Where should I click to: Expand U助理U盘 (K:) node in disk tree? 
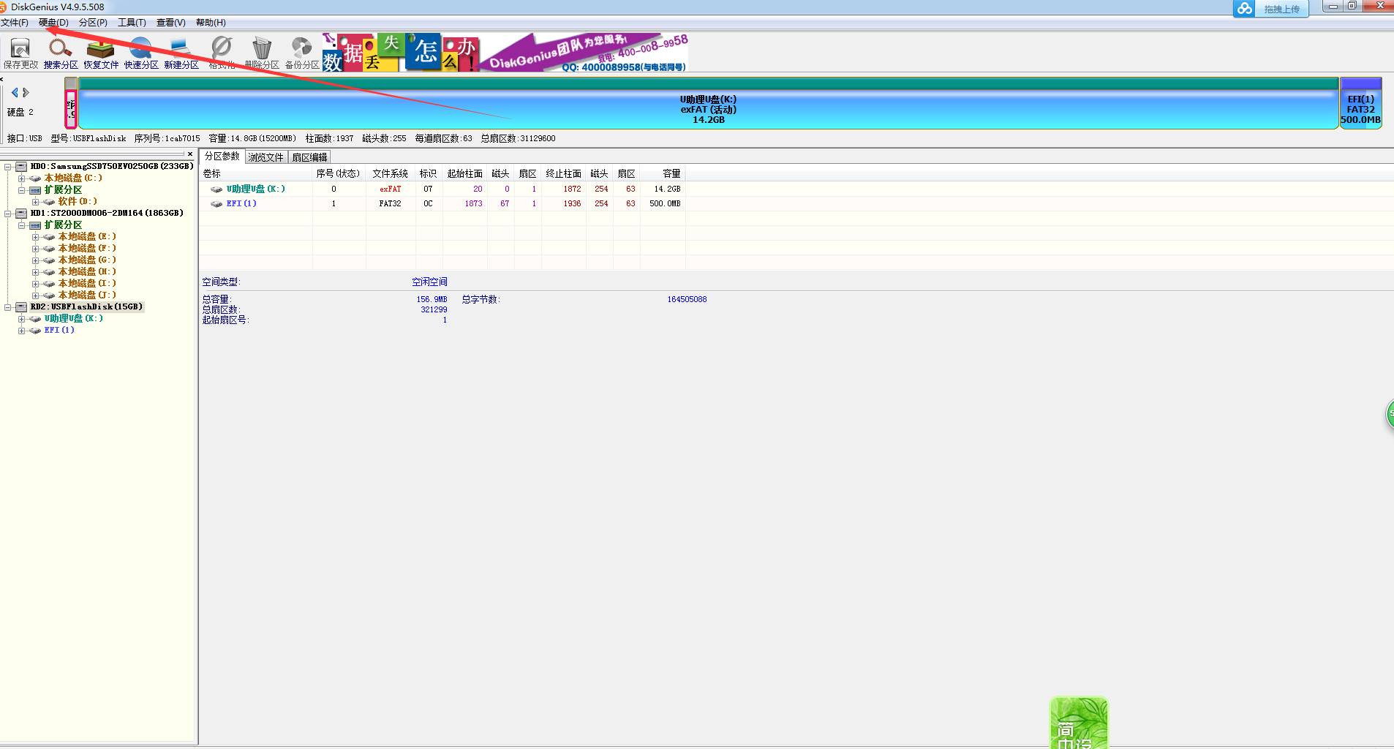[x=22, y=318]
